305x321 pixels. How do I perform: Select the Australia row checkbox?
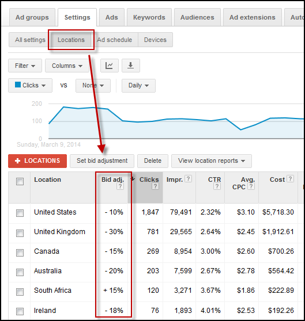point(20,272)
